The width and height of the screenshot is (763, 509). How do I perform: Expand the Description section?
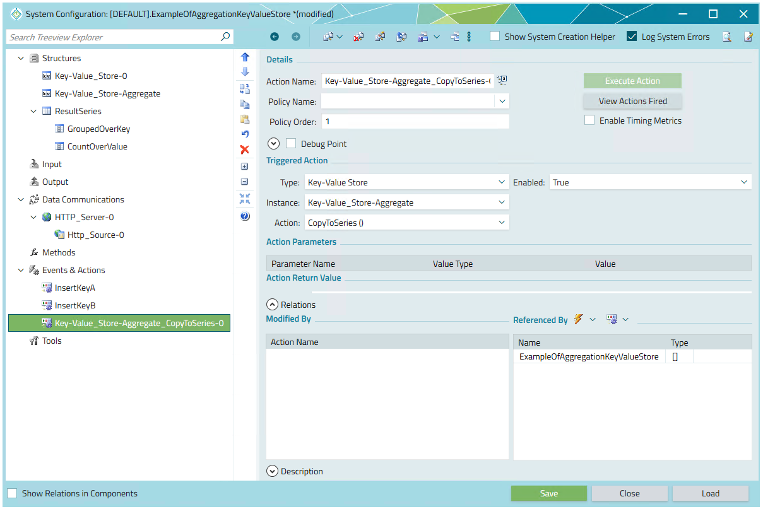(x=273, y=471)
